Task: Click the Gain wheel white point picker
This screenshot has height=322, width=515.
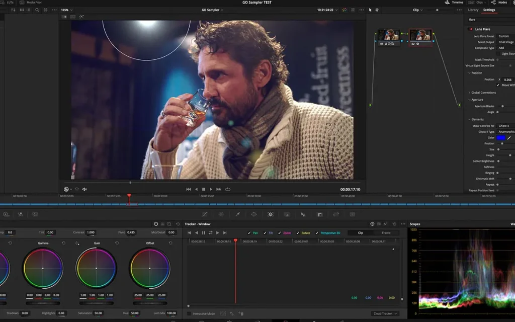Action: click(x=77, y=243)
